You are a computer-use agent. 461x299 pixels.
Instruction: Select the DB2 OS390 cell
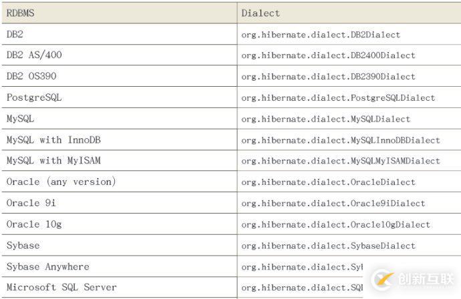(x=31, y=76)
